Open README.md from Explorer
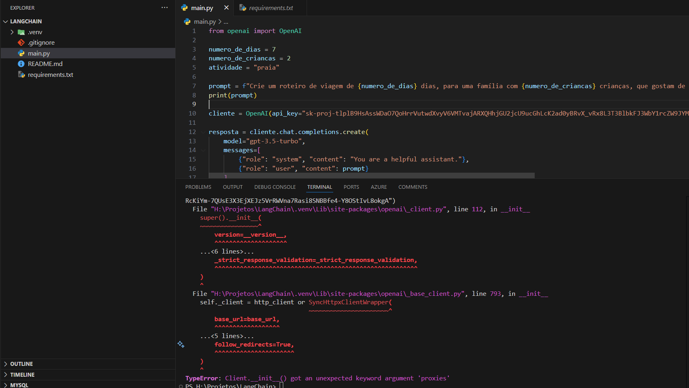The image size is (689, 388). pos(88,64)
